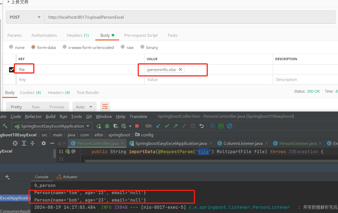Click the profiler run icon
Image resolution: width=338 pixels, height=213 pixels.
(x=124, y=126)
